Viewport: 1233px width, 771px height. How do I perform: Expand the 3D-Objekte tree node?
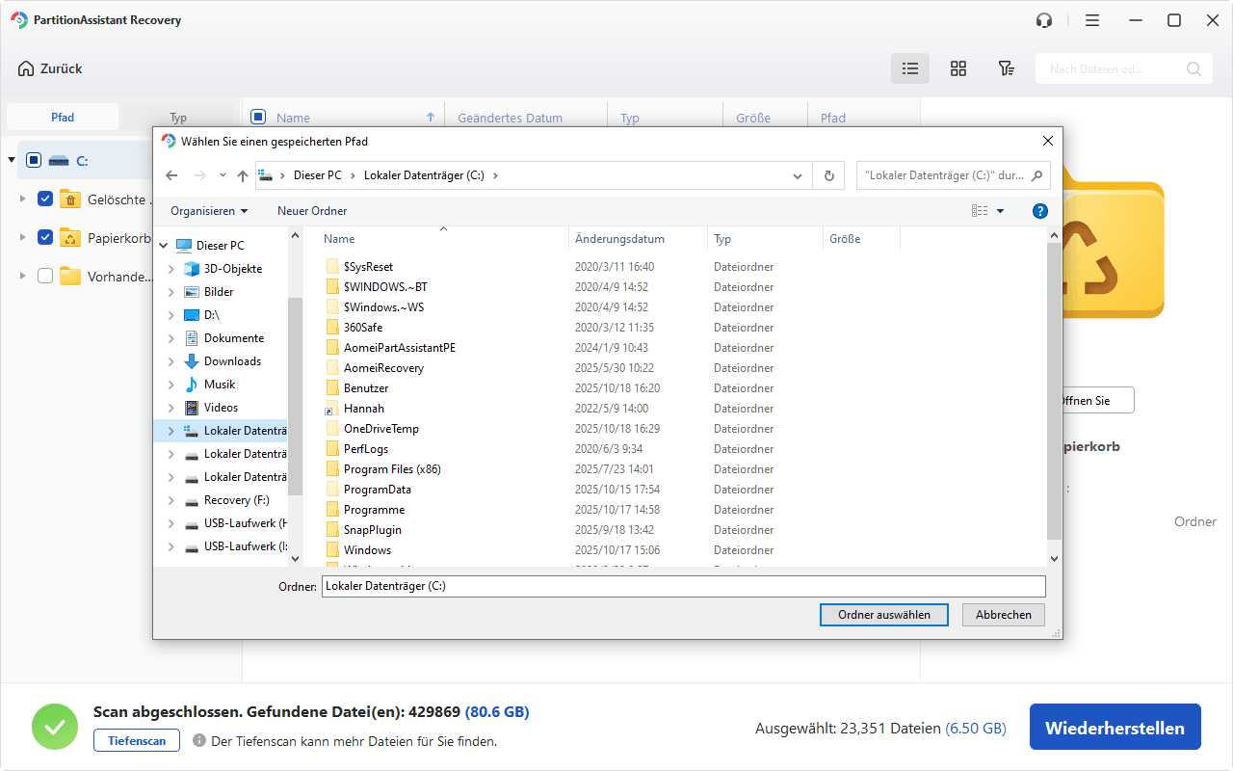171,269
